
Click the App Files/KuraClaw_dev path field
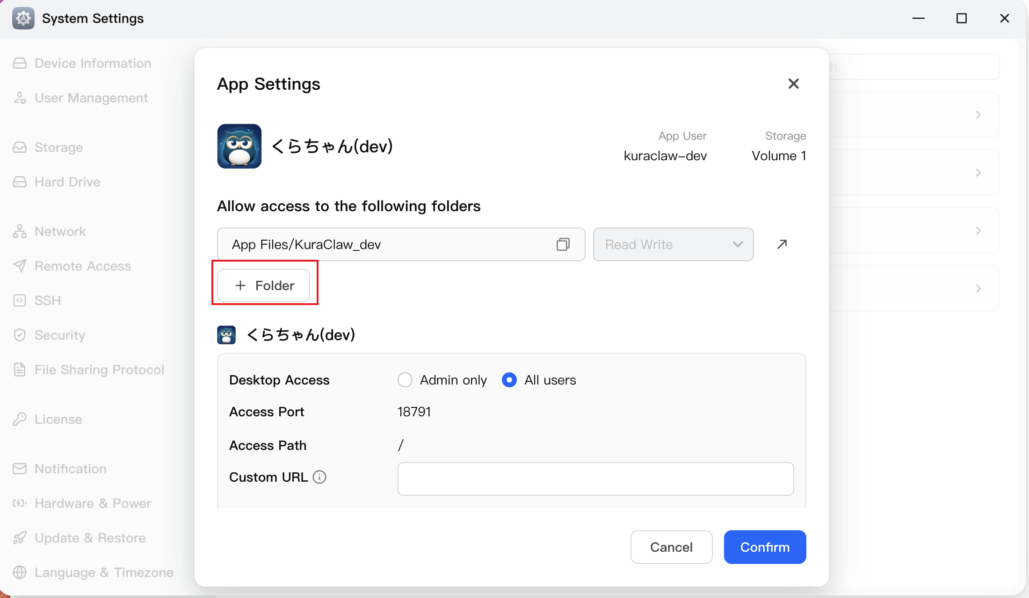coord(401,244)
